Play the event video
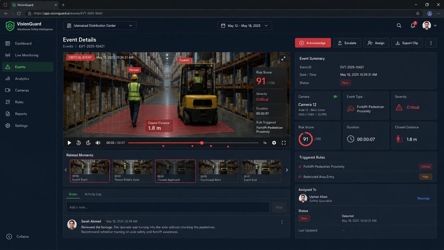This screenshot has width=444, height=250. click(x=69, y=143)
